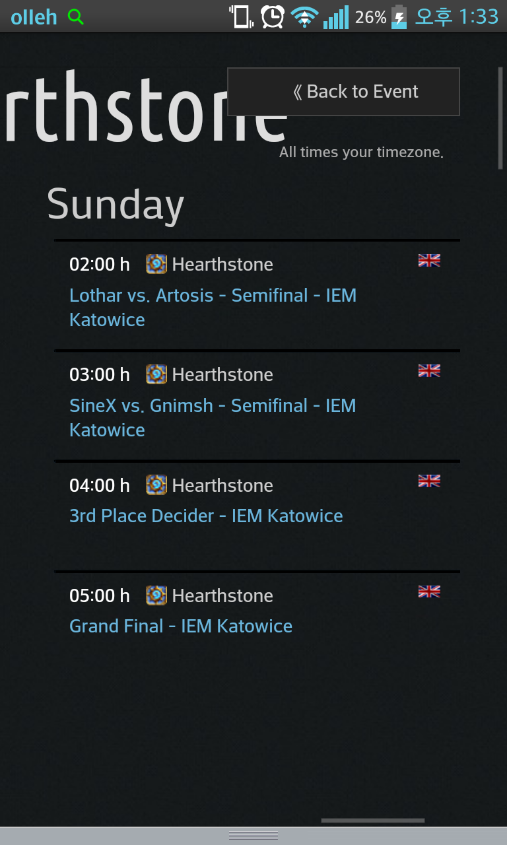This screenshot has width=507, height=845.
Task: Click the vertical scrollbar on the right edge
Action: coord(500,119)
